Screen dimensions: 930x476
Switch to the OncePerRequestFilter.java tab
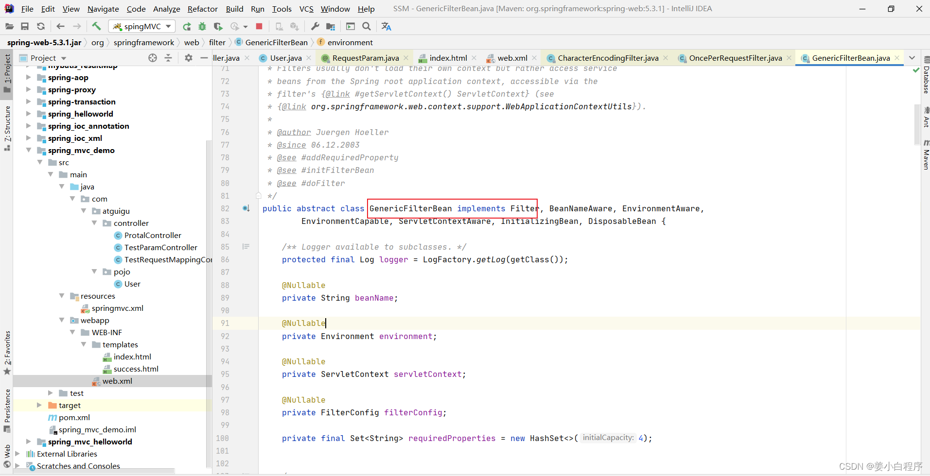[735, 58]
